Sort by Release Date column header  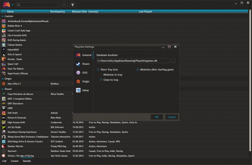tap(79, 12)
